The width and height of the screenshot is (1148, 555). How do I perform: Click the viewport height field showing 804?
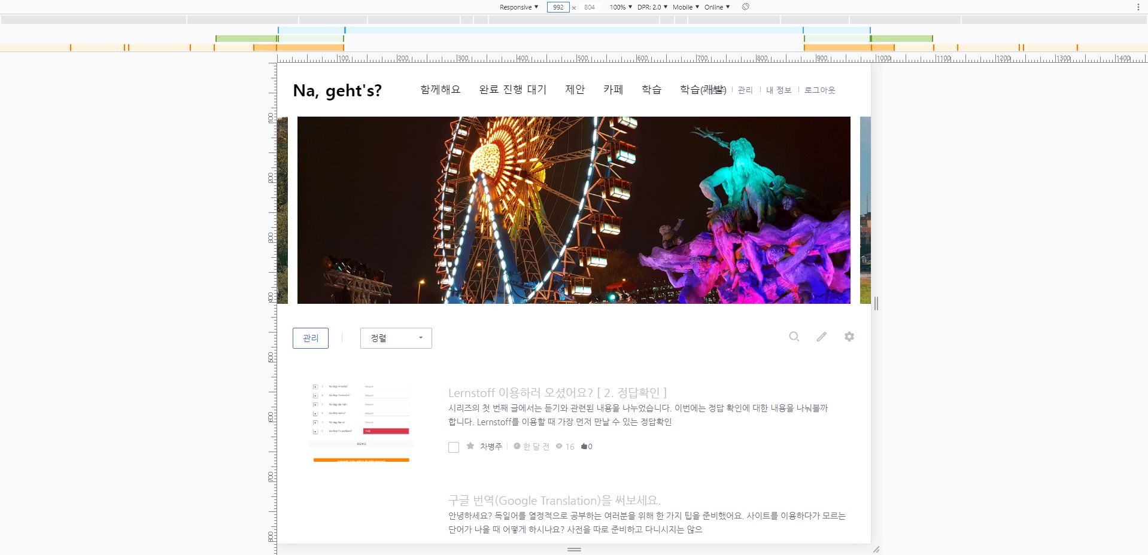(590, 7)
